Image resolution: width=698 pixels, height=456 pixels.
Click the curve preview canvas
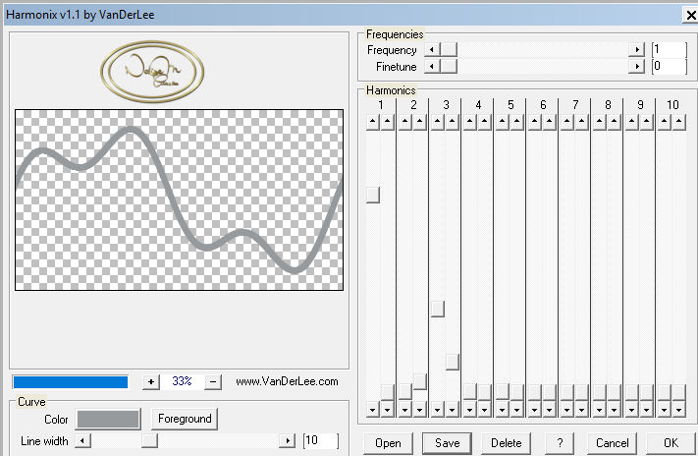179,199
